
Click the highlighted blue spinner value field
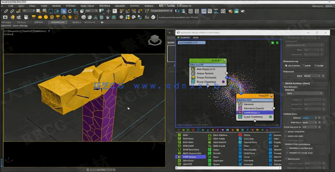[309, 118]
